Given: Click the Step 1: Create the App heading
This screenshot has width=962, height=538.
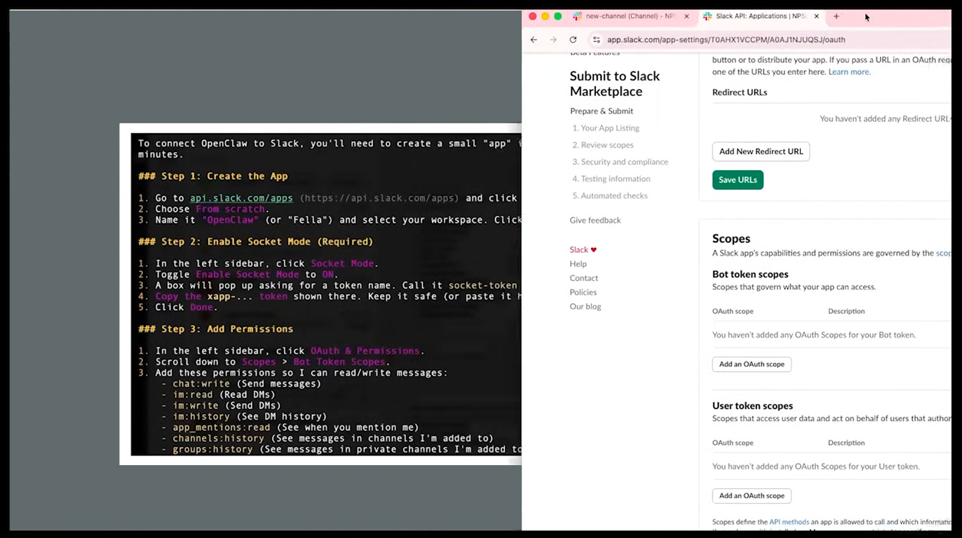Looking at the screenshot, I should coord(213,177).
